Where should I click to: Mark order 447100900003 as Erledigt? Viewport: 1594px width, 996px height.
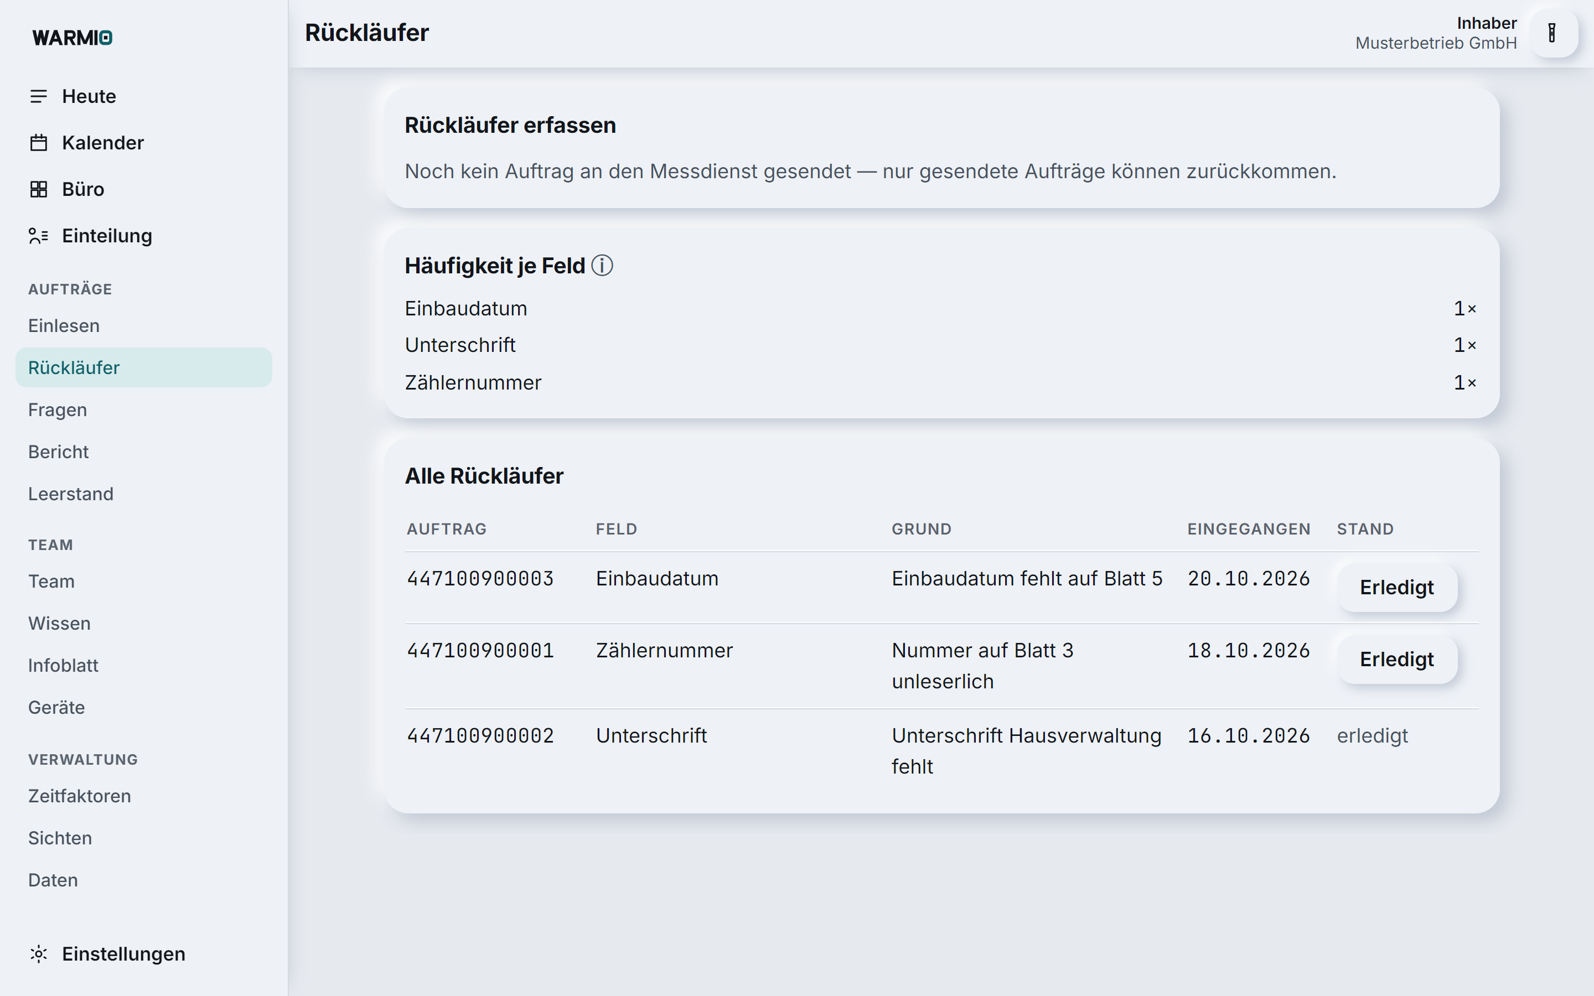1396,587
